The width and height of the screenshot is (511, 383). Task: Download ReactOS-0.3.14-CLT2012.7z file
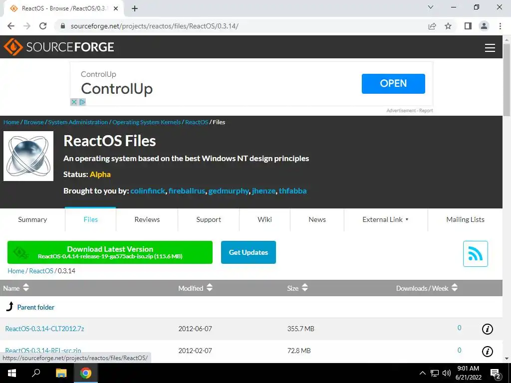[x=44, y=329]
